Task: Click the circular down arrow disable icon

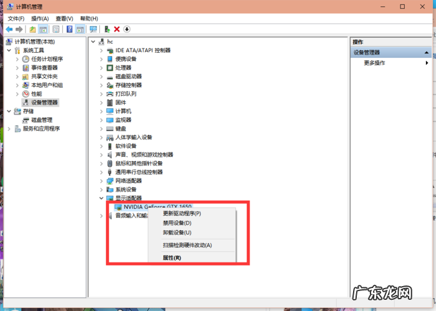Action: 127,29
